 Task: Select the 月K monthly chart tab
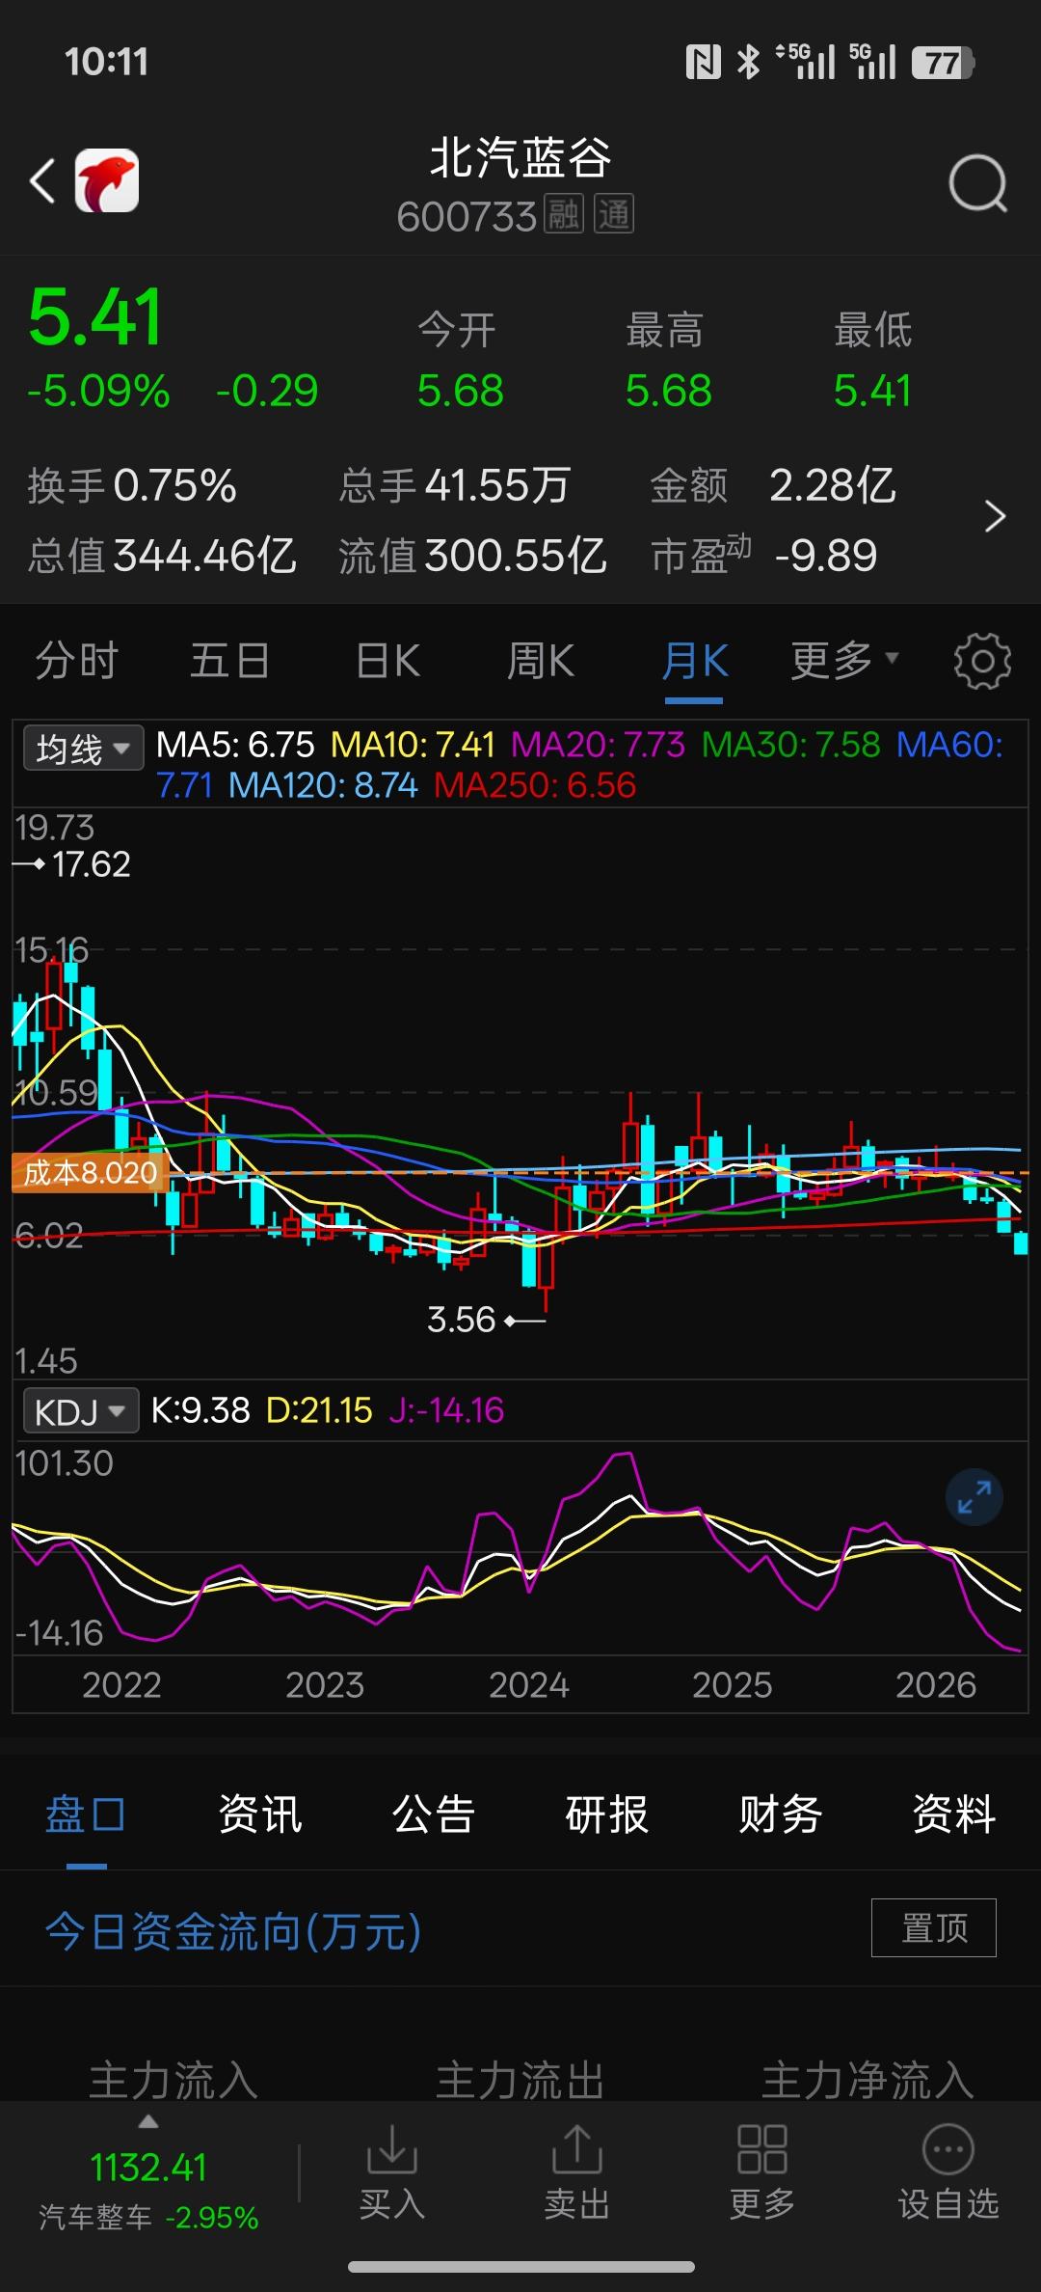[694, 662]
